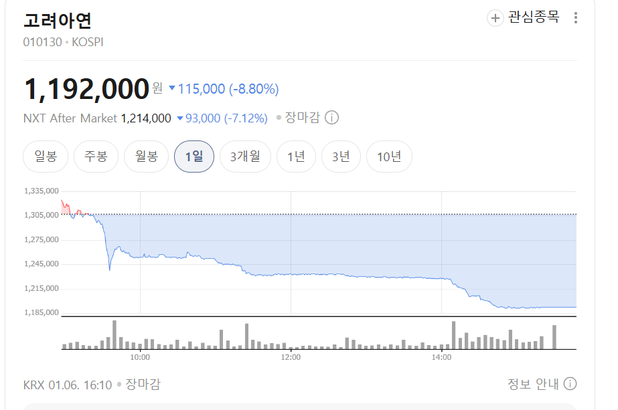Select the 월봉 monthly candle tab
The height and width of the screenshot is (410, 618).
[x=146, y=157]
